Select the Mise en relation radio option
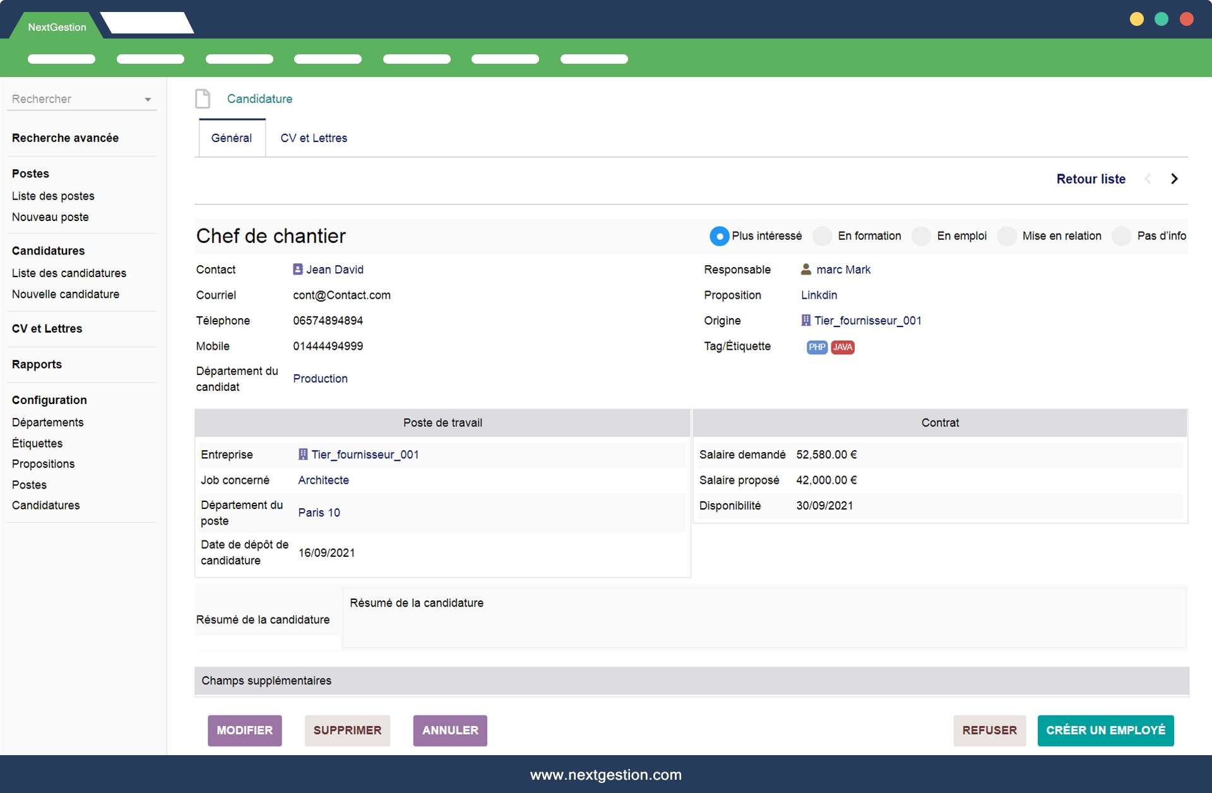 [1007, 236]
